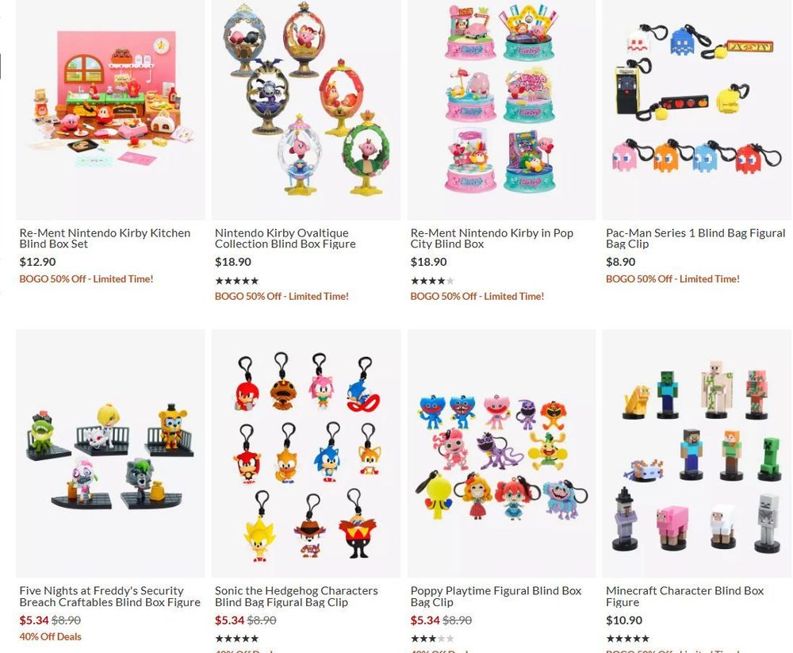
Task: Open the Pac-Man Blind Bag Clip image
Action: click(x=696, y=109)
